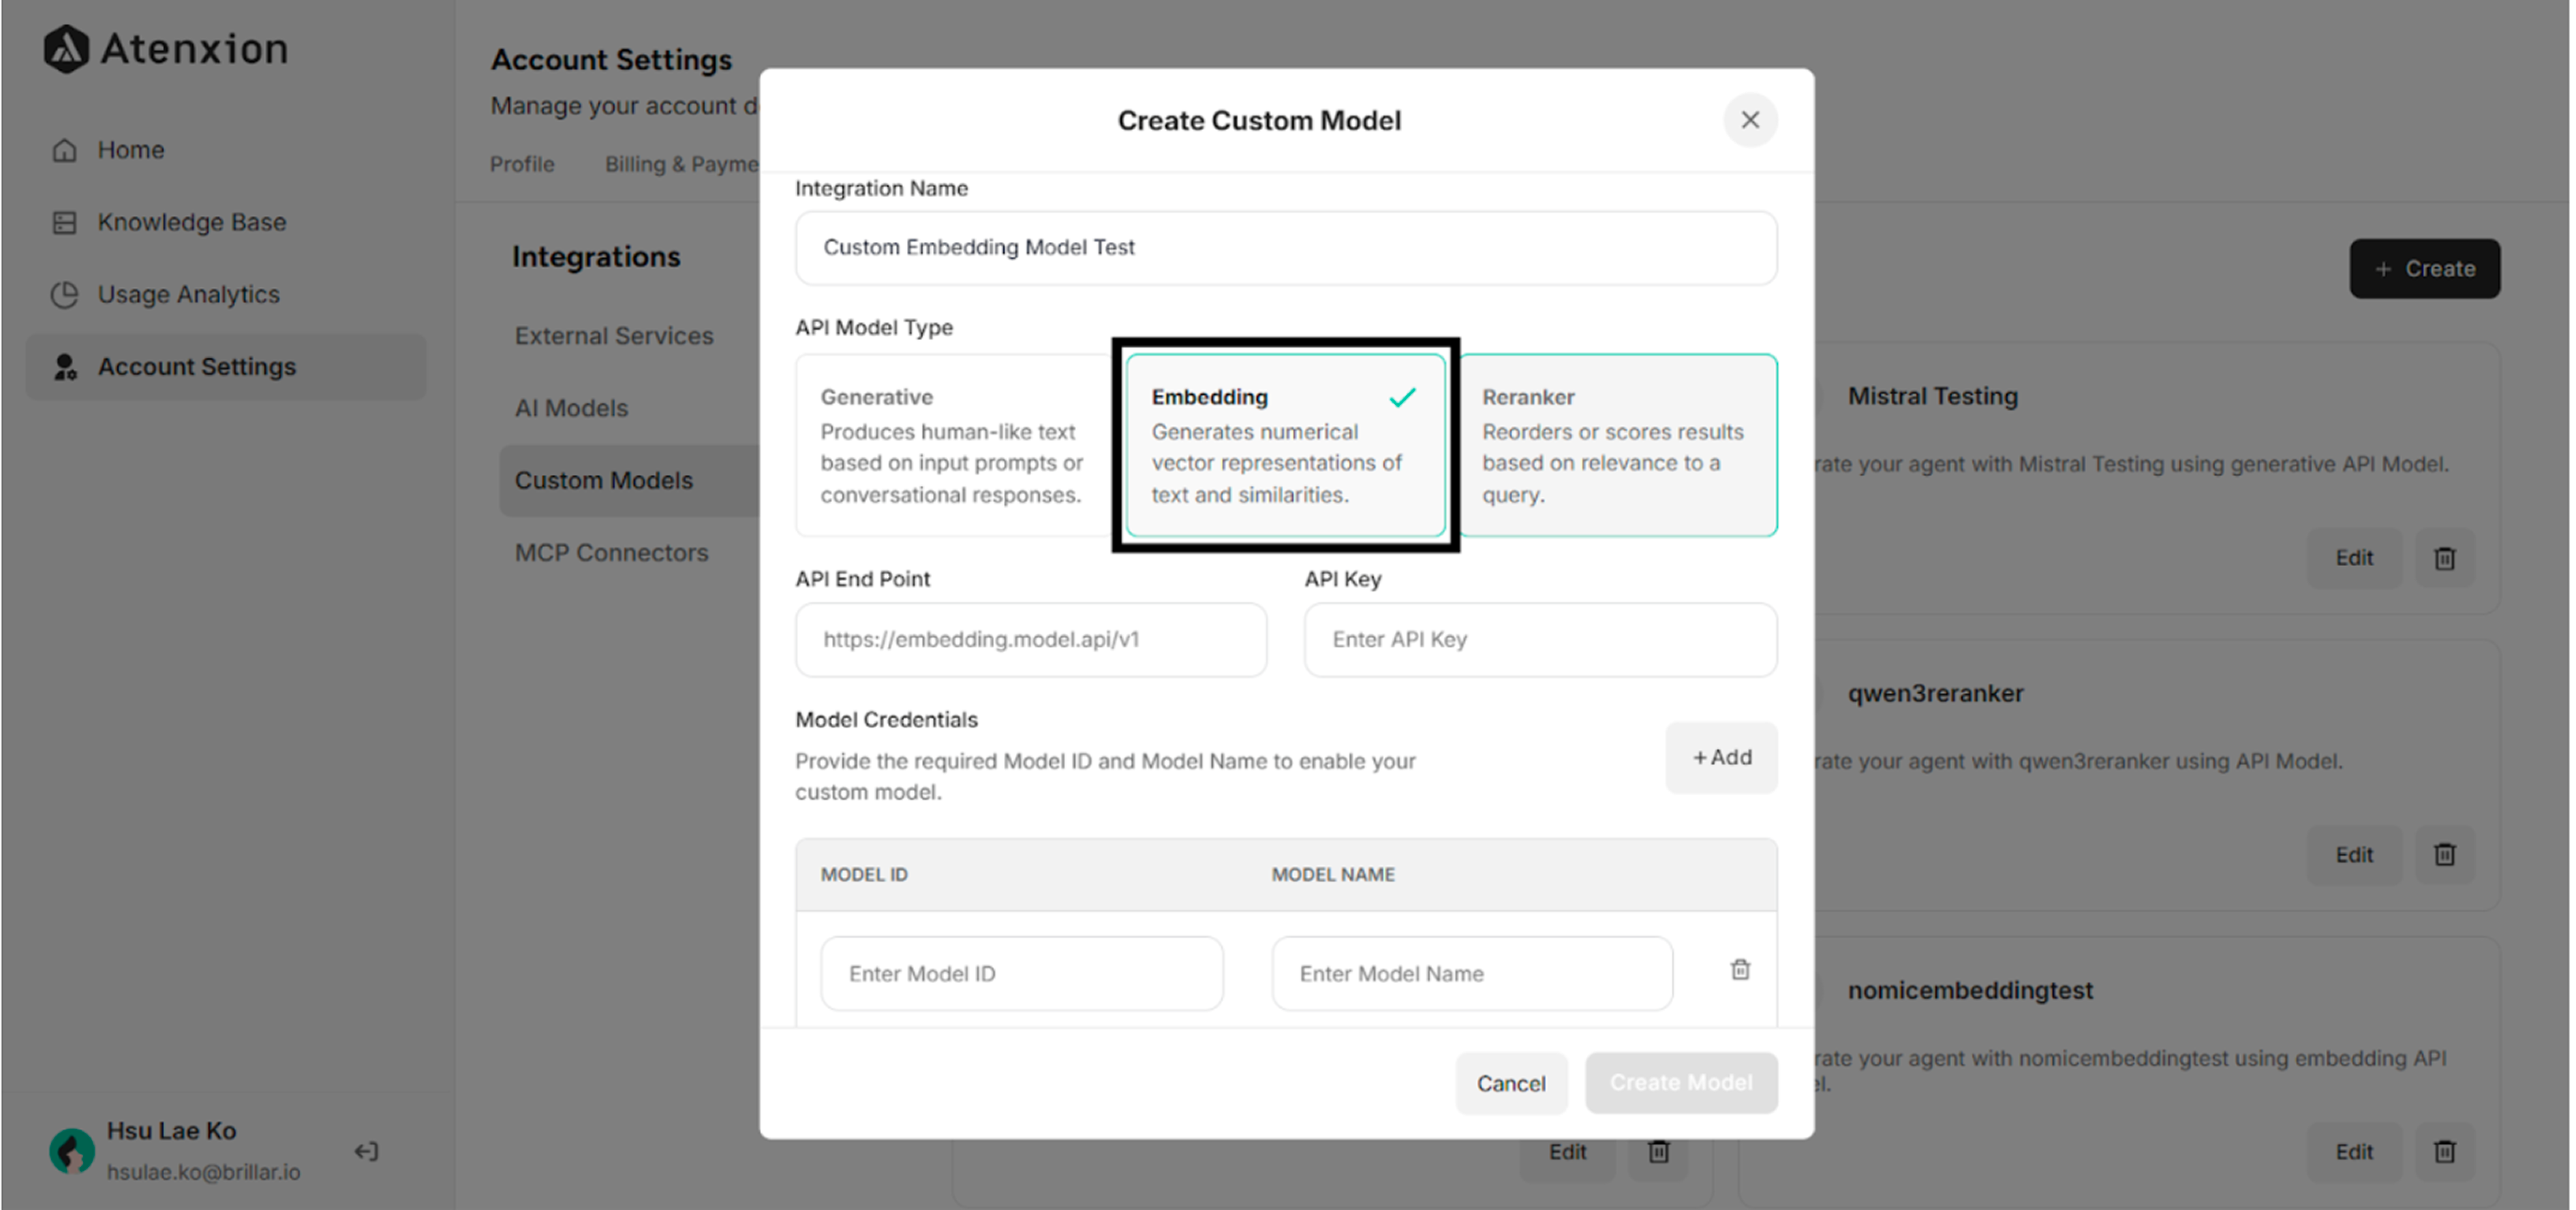This screenshot has width=2576, height=1210.
Task: Click the Account Settings sidebar icon
Action: (65, 366)
